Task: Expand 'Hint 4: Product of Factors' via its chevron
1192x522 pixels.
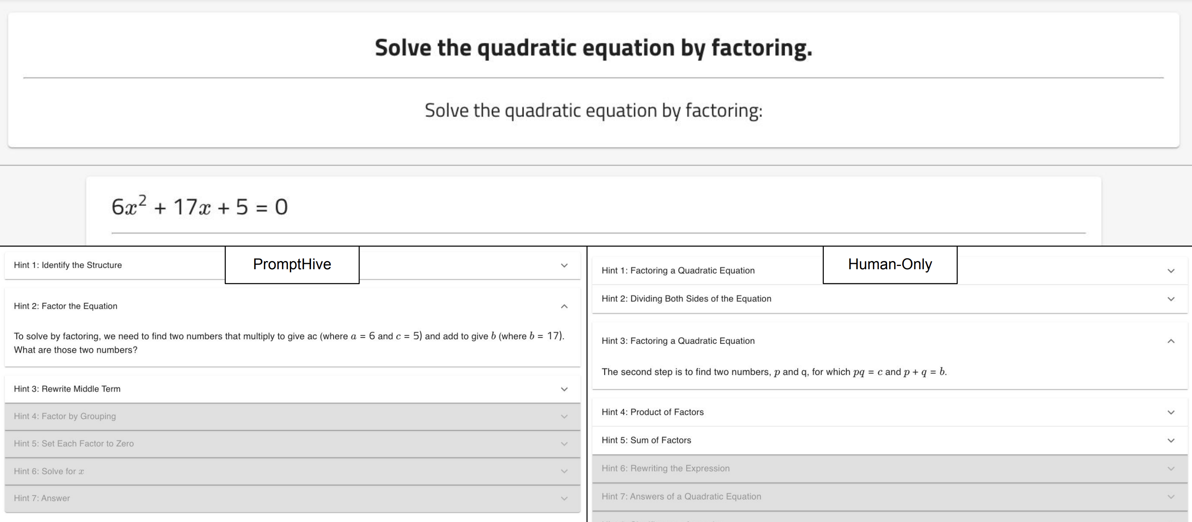Action: point(1171,412)
